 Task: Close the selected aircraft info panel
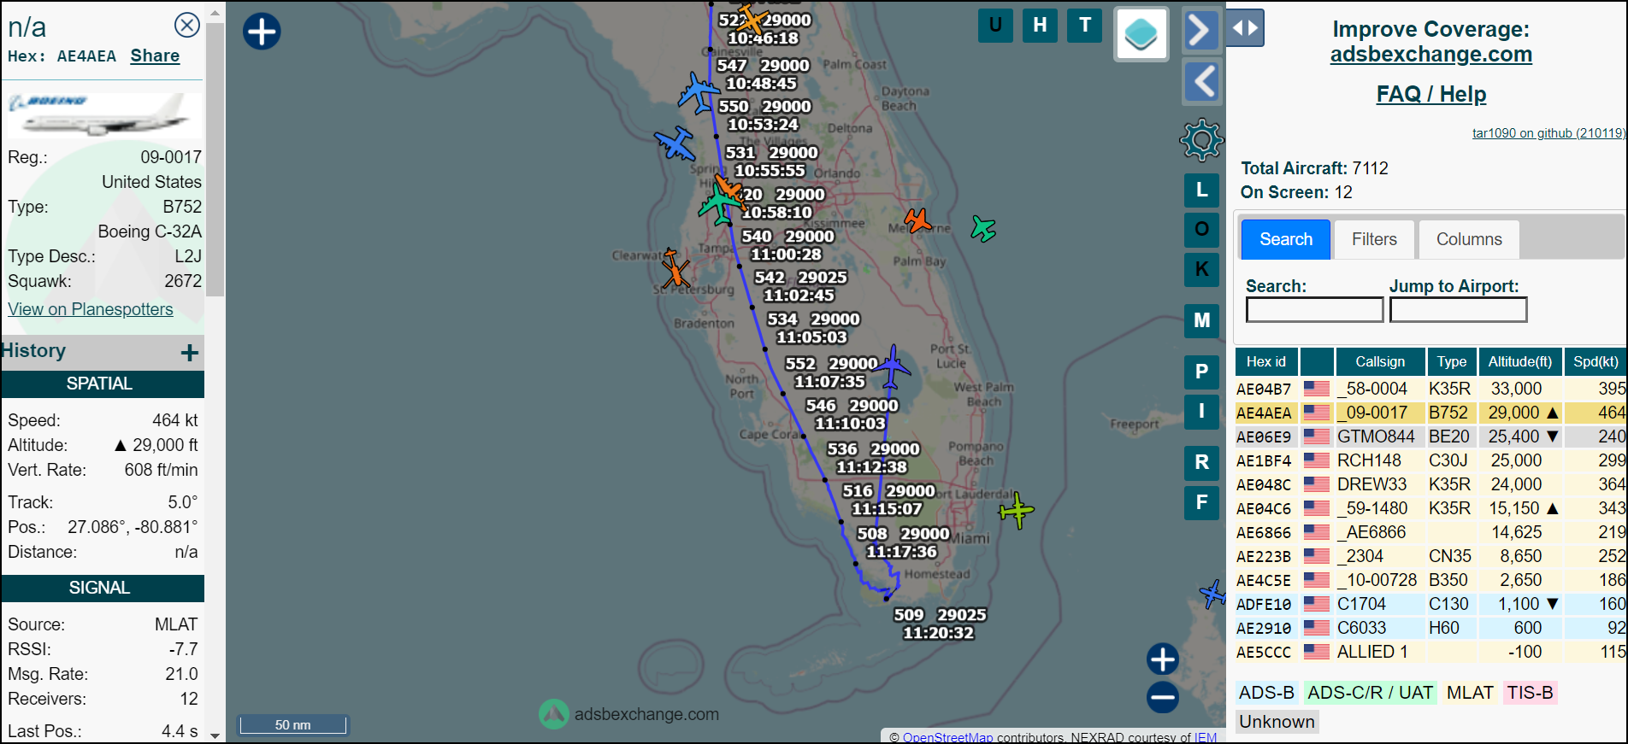click(x=186, y=25)
